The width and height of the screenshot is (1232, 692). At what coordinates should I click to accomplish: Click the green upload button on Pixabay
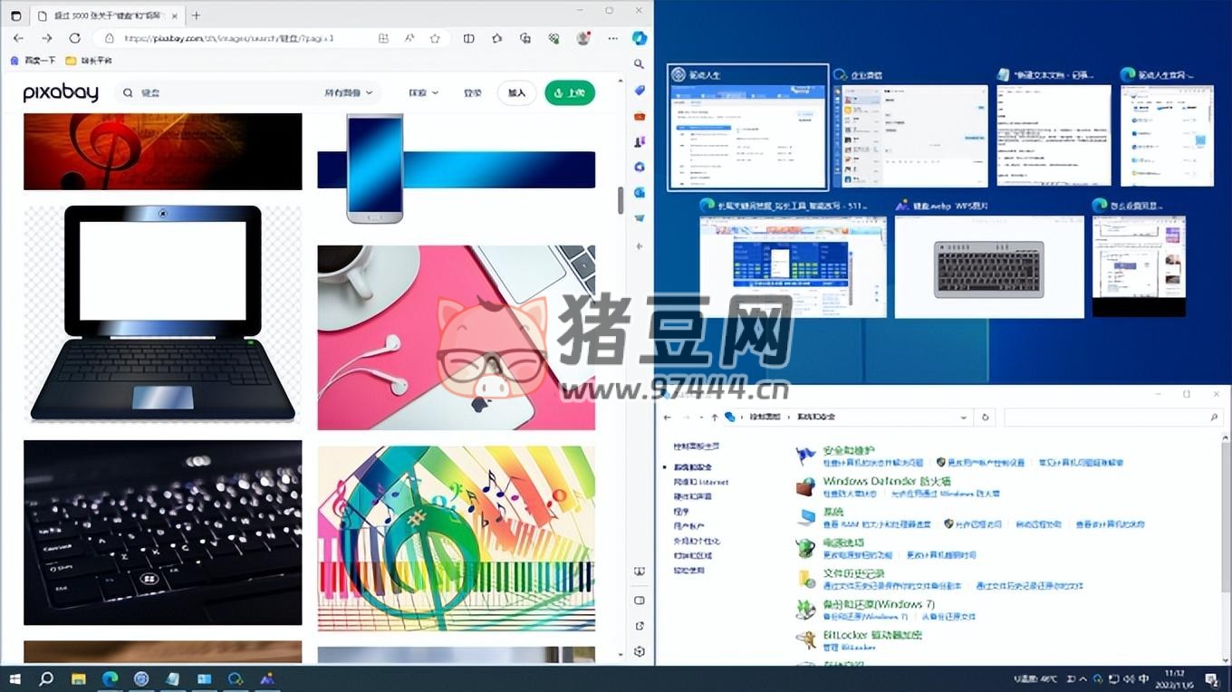569,92
